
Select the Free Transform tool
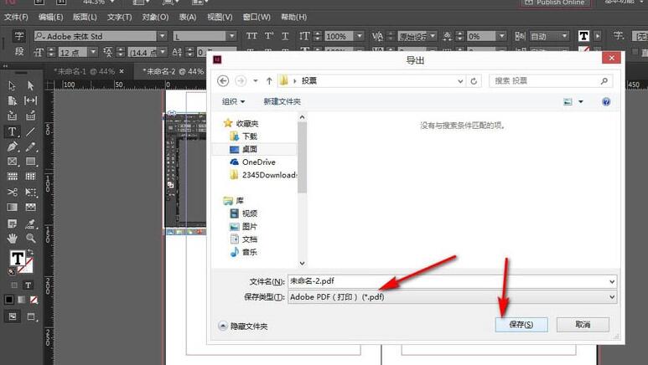click(x=30, y=192)
